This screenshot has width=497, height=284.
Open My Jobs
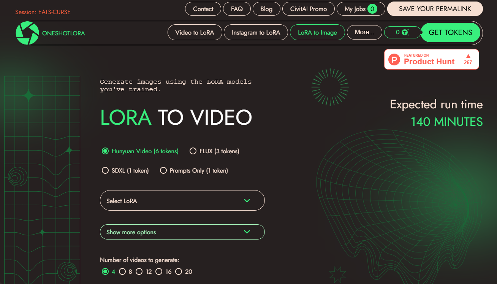tap(361, 9)
